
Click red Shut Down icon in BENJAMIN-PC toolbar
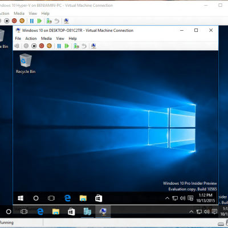click(x=14, y=21)
